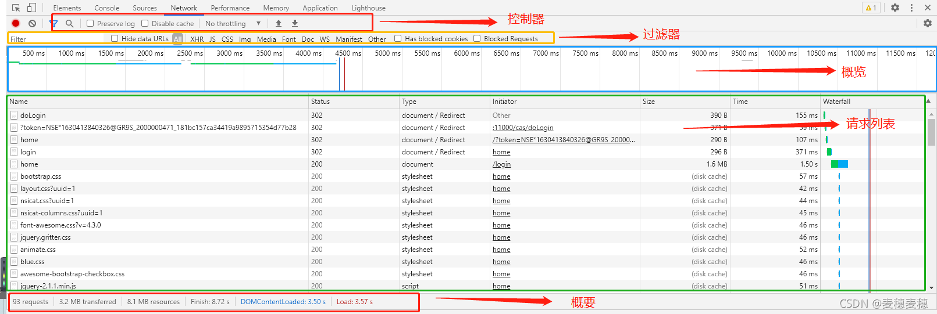This screenshot has width=937, height=314.
Task: Toggle the filter funnel icon
Action: (54, 23)
